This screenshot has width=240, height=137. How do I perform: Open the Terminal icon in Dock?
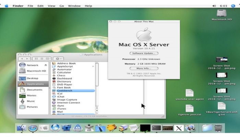click(x=156, y=128)
